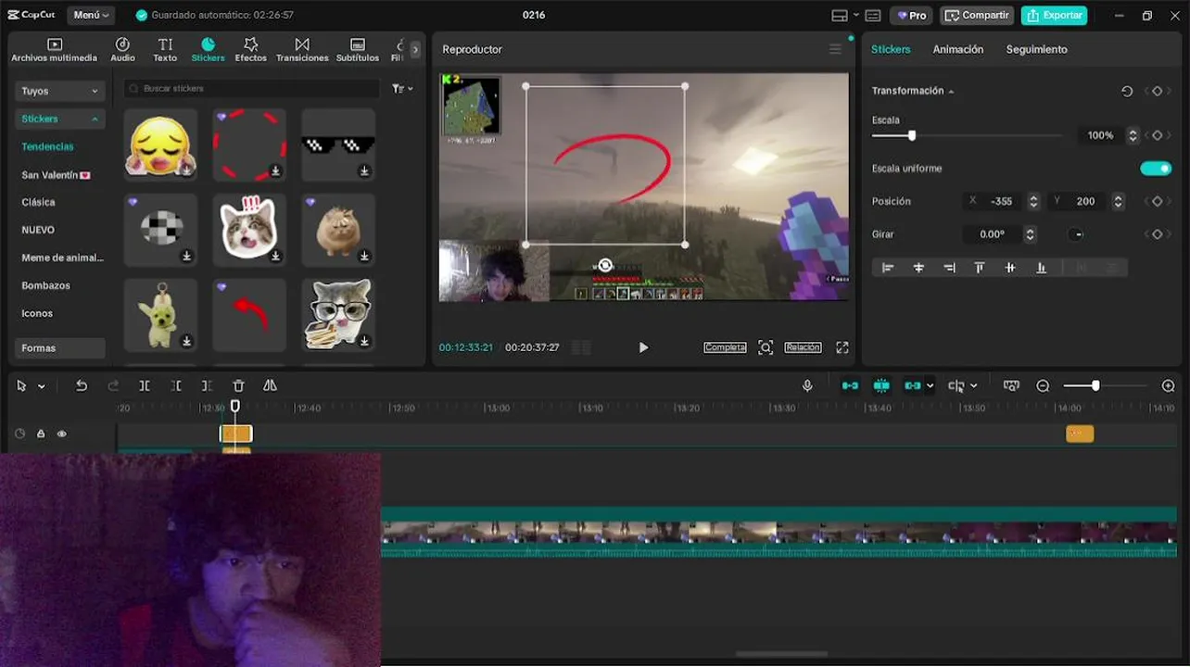Toggle main track magnet
1190x667 pixels.
(850, 385)
